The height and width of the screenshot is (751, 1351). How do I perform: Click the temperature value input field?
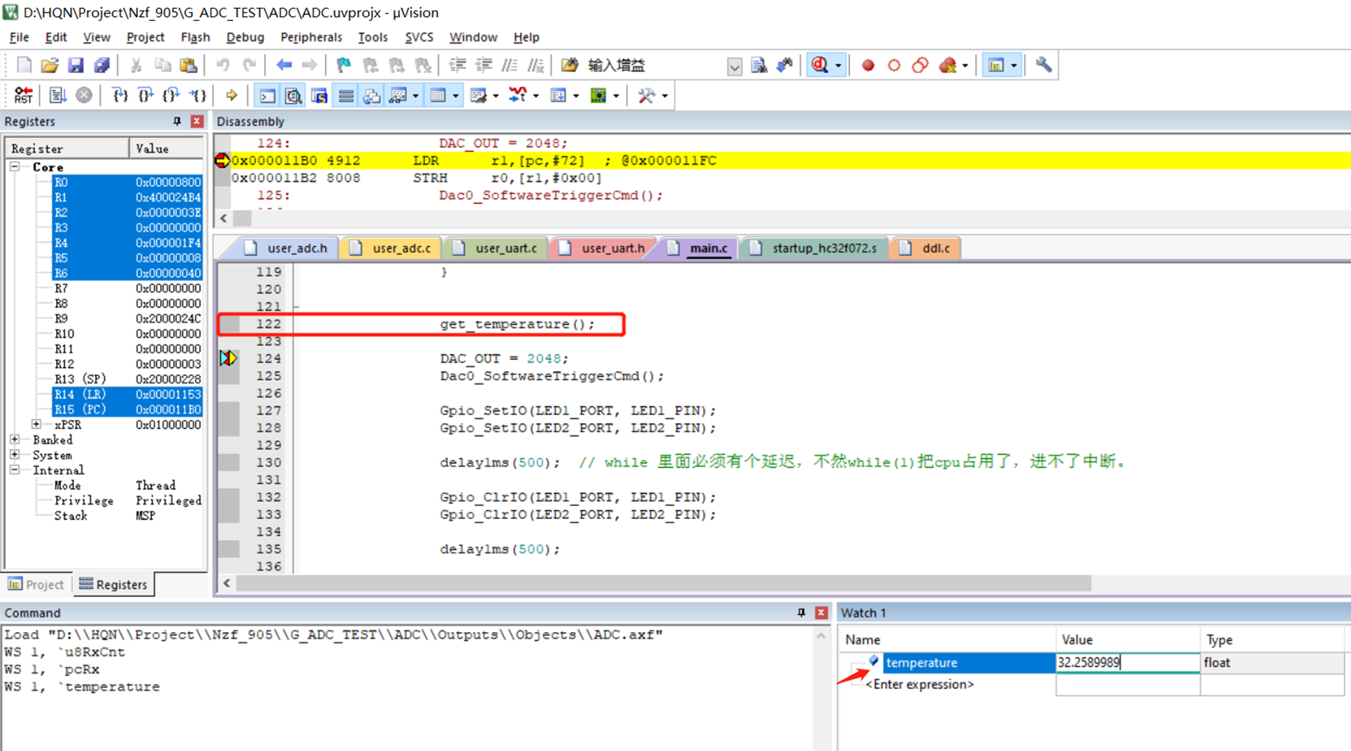pyautogui.click(x=1126, y=662)
